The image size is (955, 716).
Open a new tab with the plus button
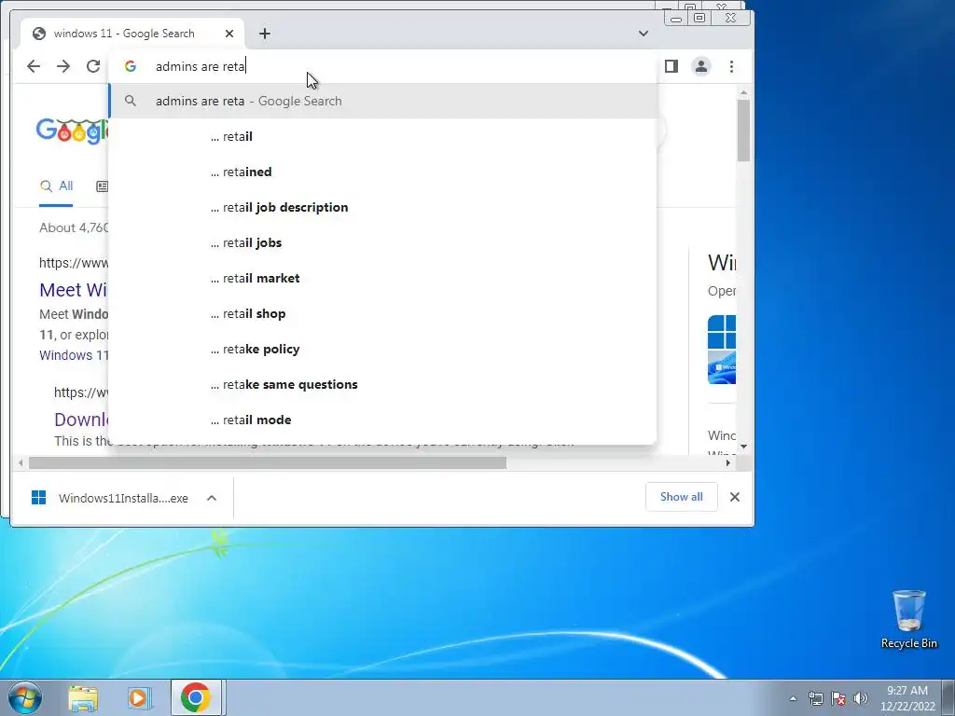[264, 34]
